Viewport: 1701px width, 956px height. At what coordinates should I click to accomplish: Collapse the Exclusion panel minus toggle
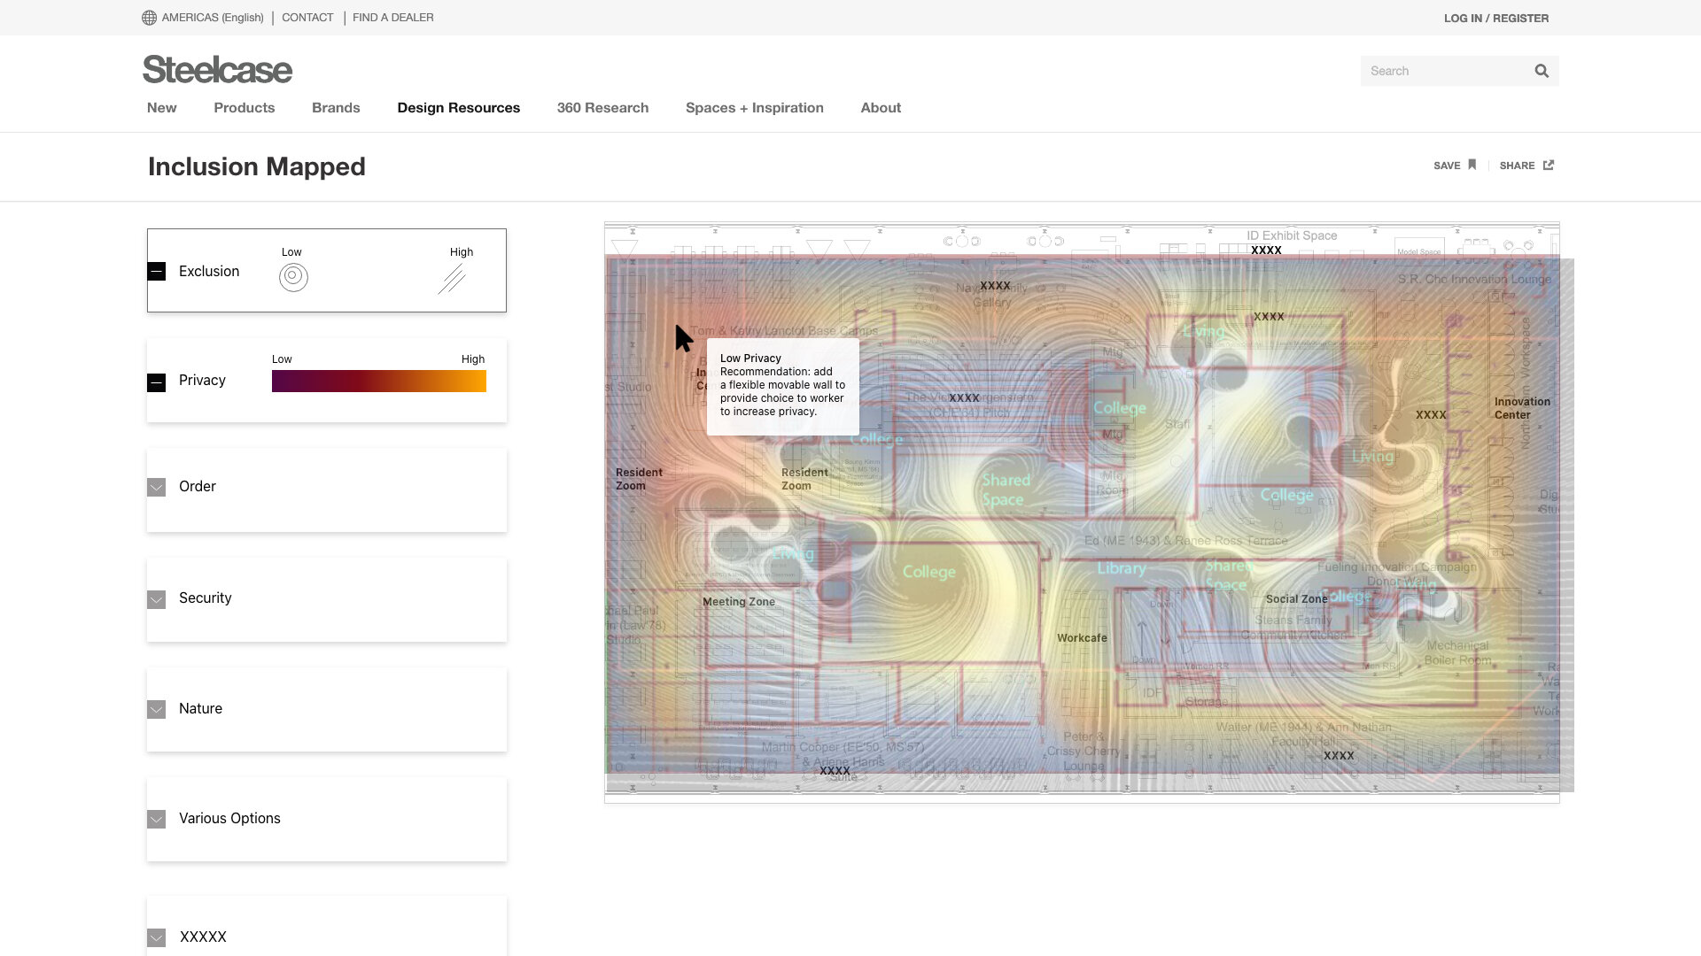157,272
